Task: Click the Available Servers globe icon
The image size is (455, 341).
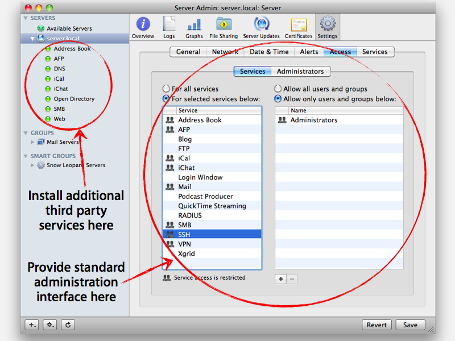Action: [x=41, y=28]
